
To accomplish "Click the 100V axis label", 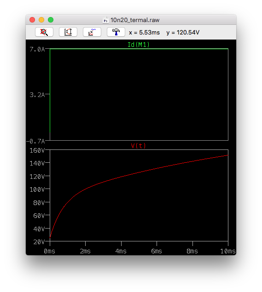I will click(37, 189).
